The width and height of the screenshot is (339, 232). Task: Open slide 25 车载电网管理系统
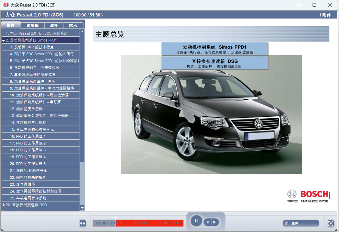pyautogui.click(x=40, y=198)
